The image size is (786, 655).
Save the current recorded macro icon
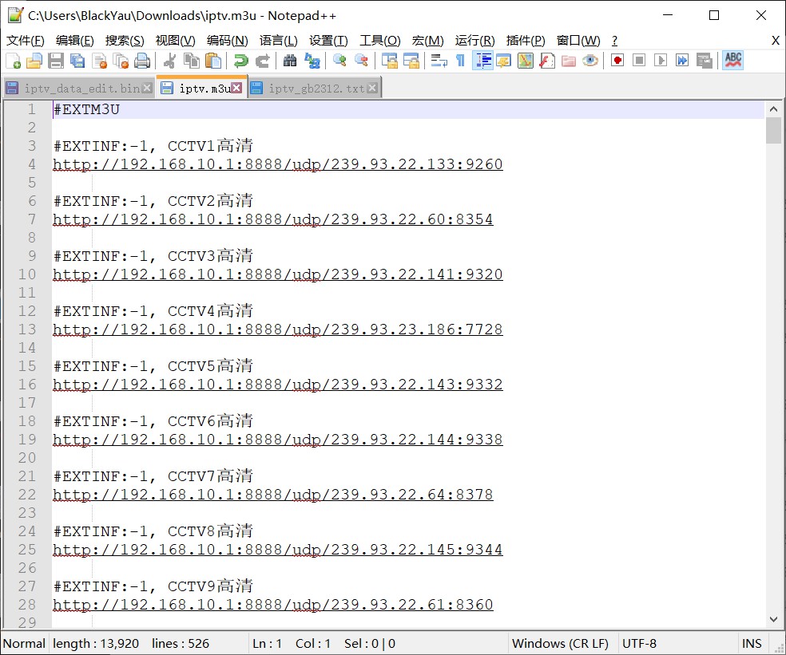click(705, 61)
